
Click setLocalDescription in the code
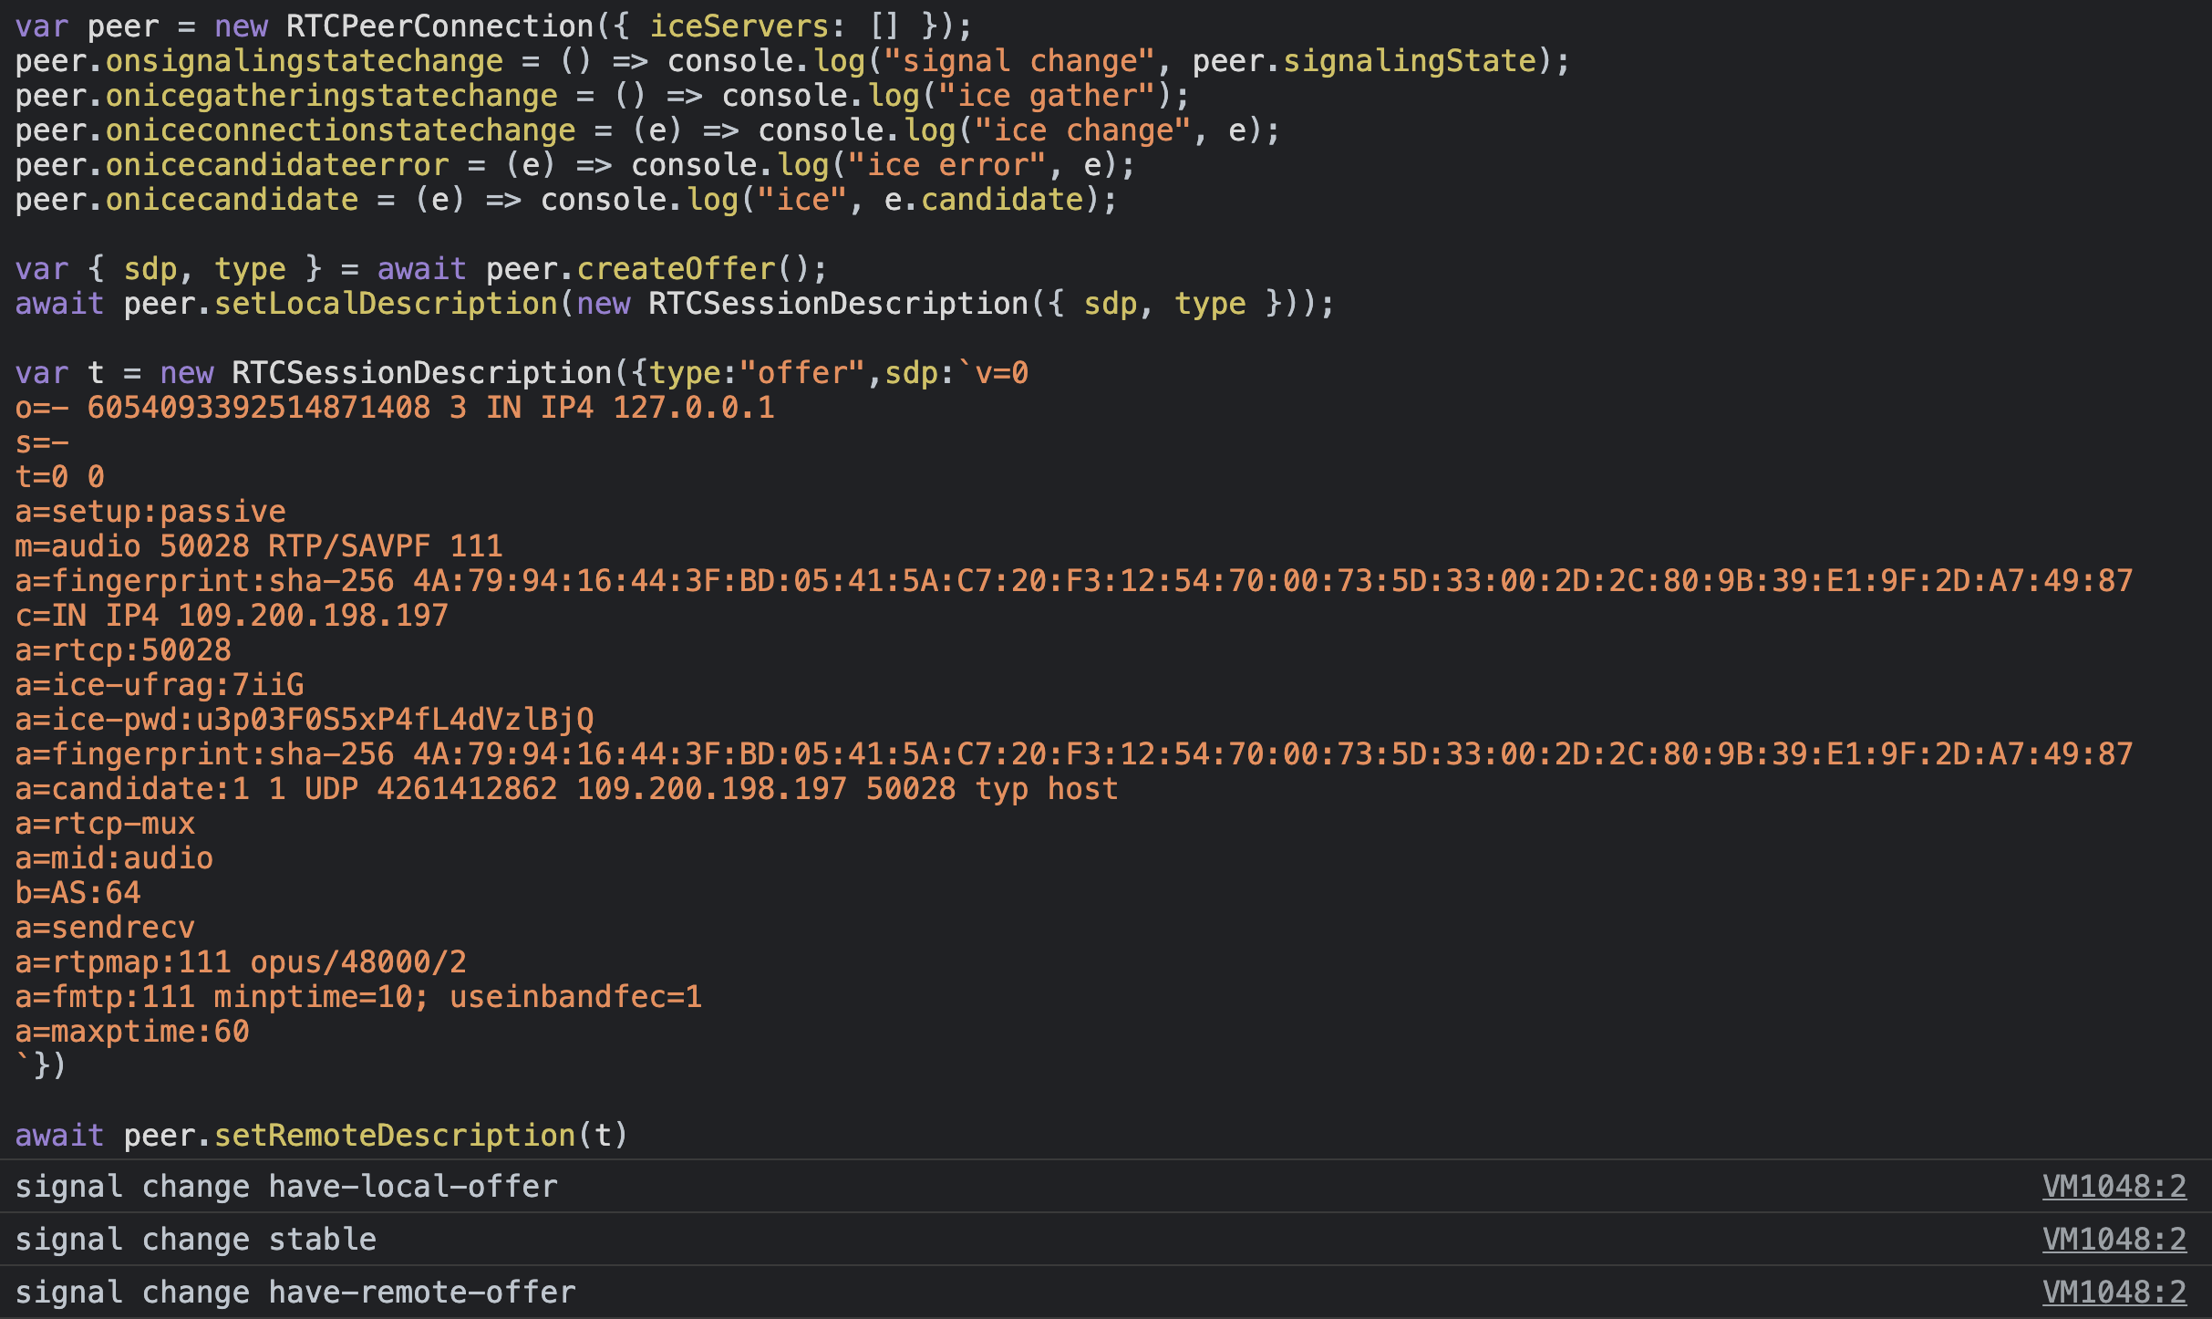386,303
